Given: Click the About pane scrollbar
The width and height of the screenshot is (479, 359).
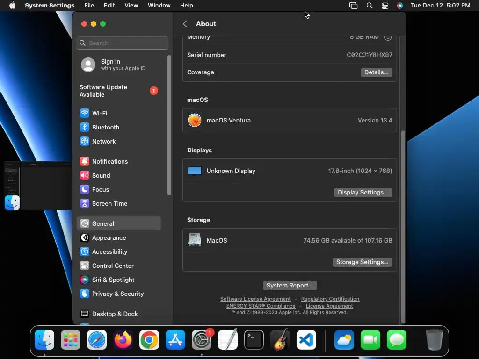Looking at the screenshot, I should (403, 227).
